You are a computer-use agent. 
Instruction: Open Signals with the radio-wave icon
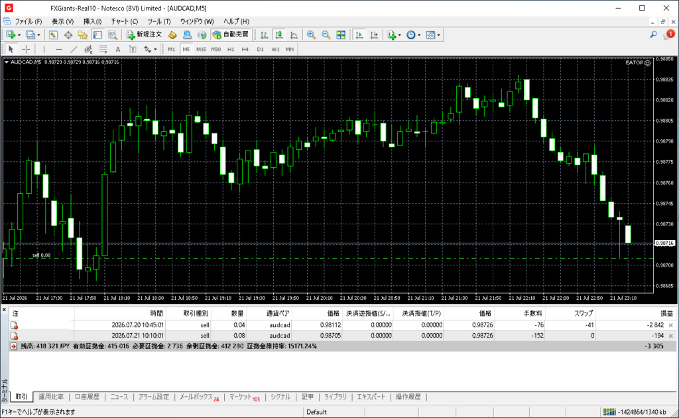click(202, 35)
